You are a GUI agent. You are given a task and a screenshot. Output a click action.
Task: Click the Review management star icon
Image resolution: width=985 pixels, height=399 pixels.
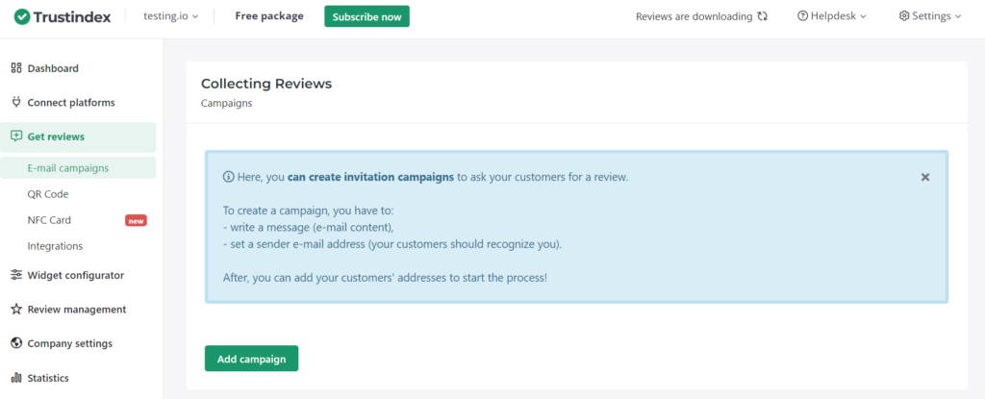(x=16, y=310)
